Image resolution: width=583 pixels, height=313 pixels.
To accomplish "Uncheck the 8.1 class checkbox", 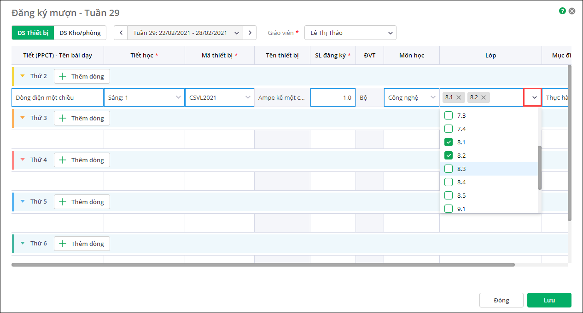I will click(x=449, y=142).
